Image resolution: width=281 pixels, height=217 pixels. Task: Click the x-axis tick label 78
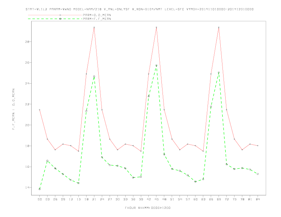click(x=242, y=199)
